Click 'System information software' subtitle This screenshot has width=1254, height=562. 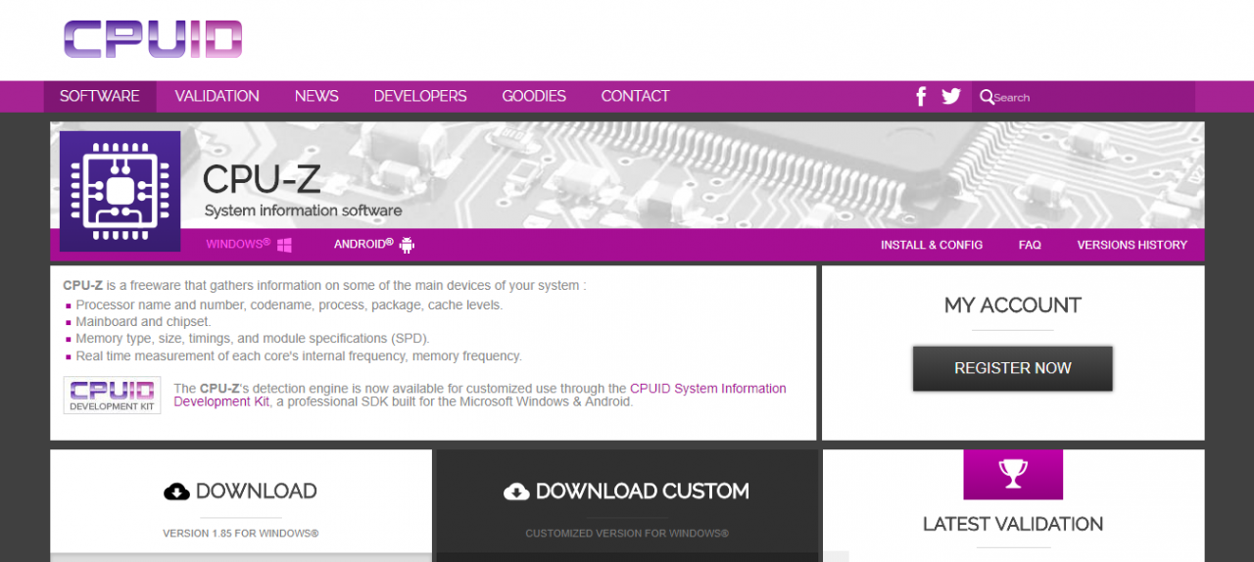pyautogui.click(x=303, y=211)
